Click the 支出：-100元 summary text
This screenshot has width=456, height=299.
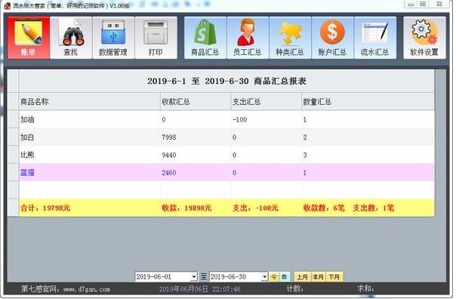255,208
